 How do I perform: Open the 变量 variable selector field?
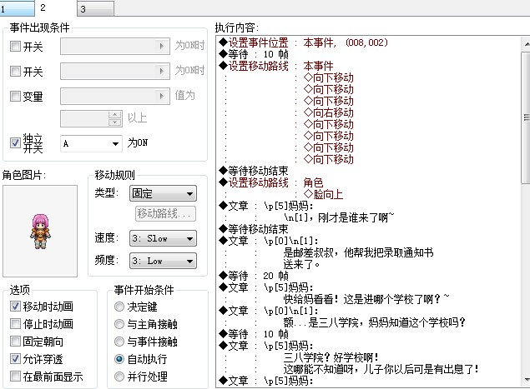pos(115,96)
